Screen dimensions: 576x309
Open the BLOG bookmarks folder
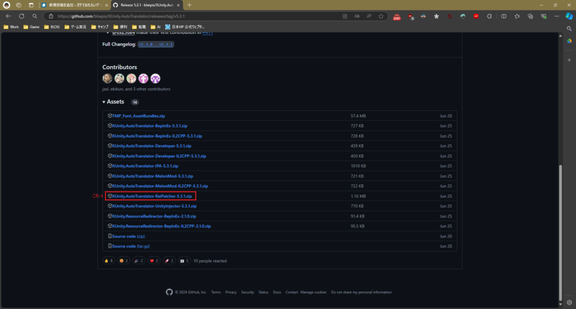pos(52,27)
